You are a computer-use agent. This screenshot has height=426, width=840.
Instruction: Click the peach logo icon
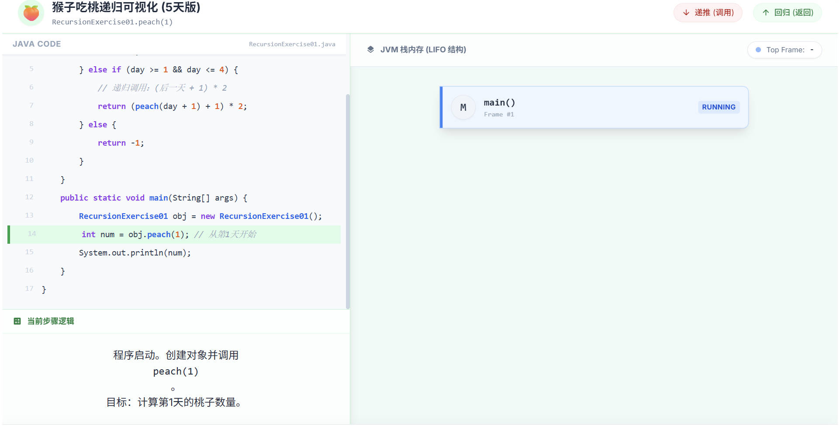[31, 13]
